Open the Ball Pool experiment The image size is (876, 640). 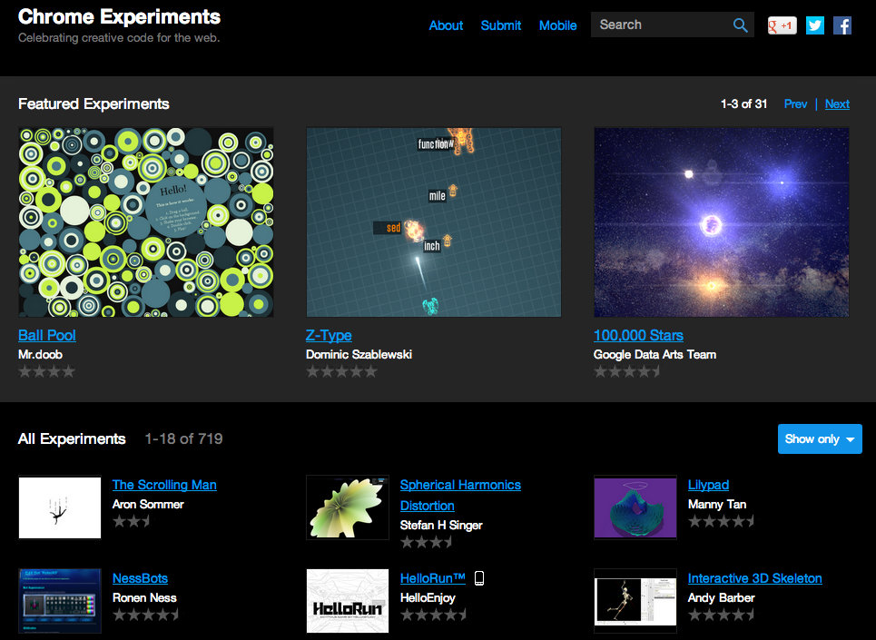coord(46,335)
